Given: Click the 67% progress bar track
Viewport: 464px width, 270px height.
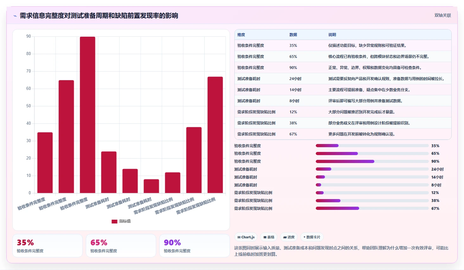Looking at the screenshot, I should pyautogui.click(x=372, y=208).
